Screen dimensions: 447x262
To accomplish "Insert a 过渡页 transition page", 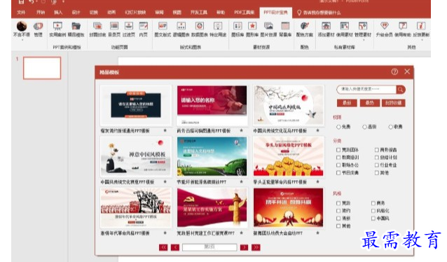I will (129, 29).
